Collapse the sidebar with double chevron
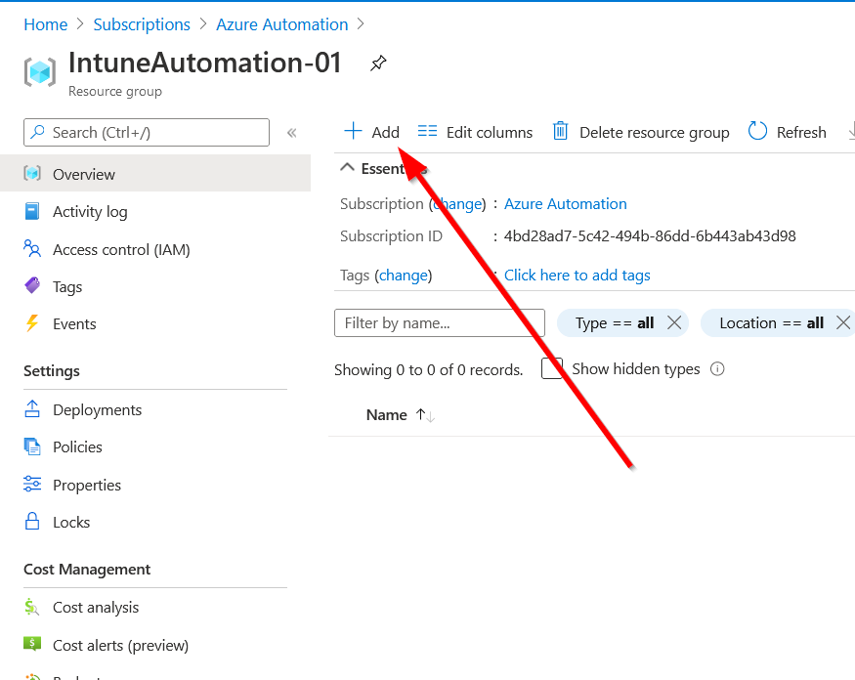 coord(292,133)
